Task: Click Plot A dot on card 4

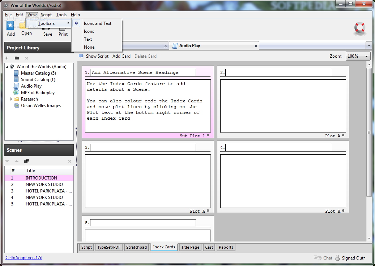Action: [x=343, y=210]
